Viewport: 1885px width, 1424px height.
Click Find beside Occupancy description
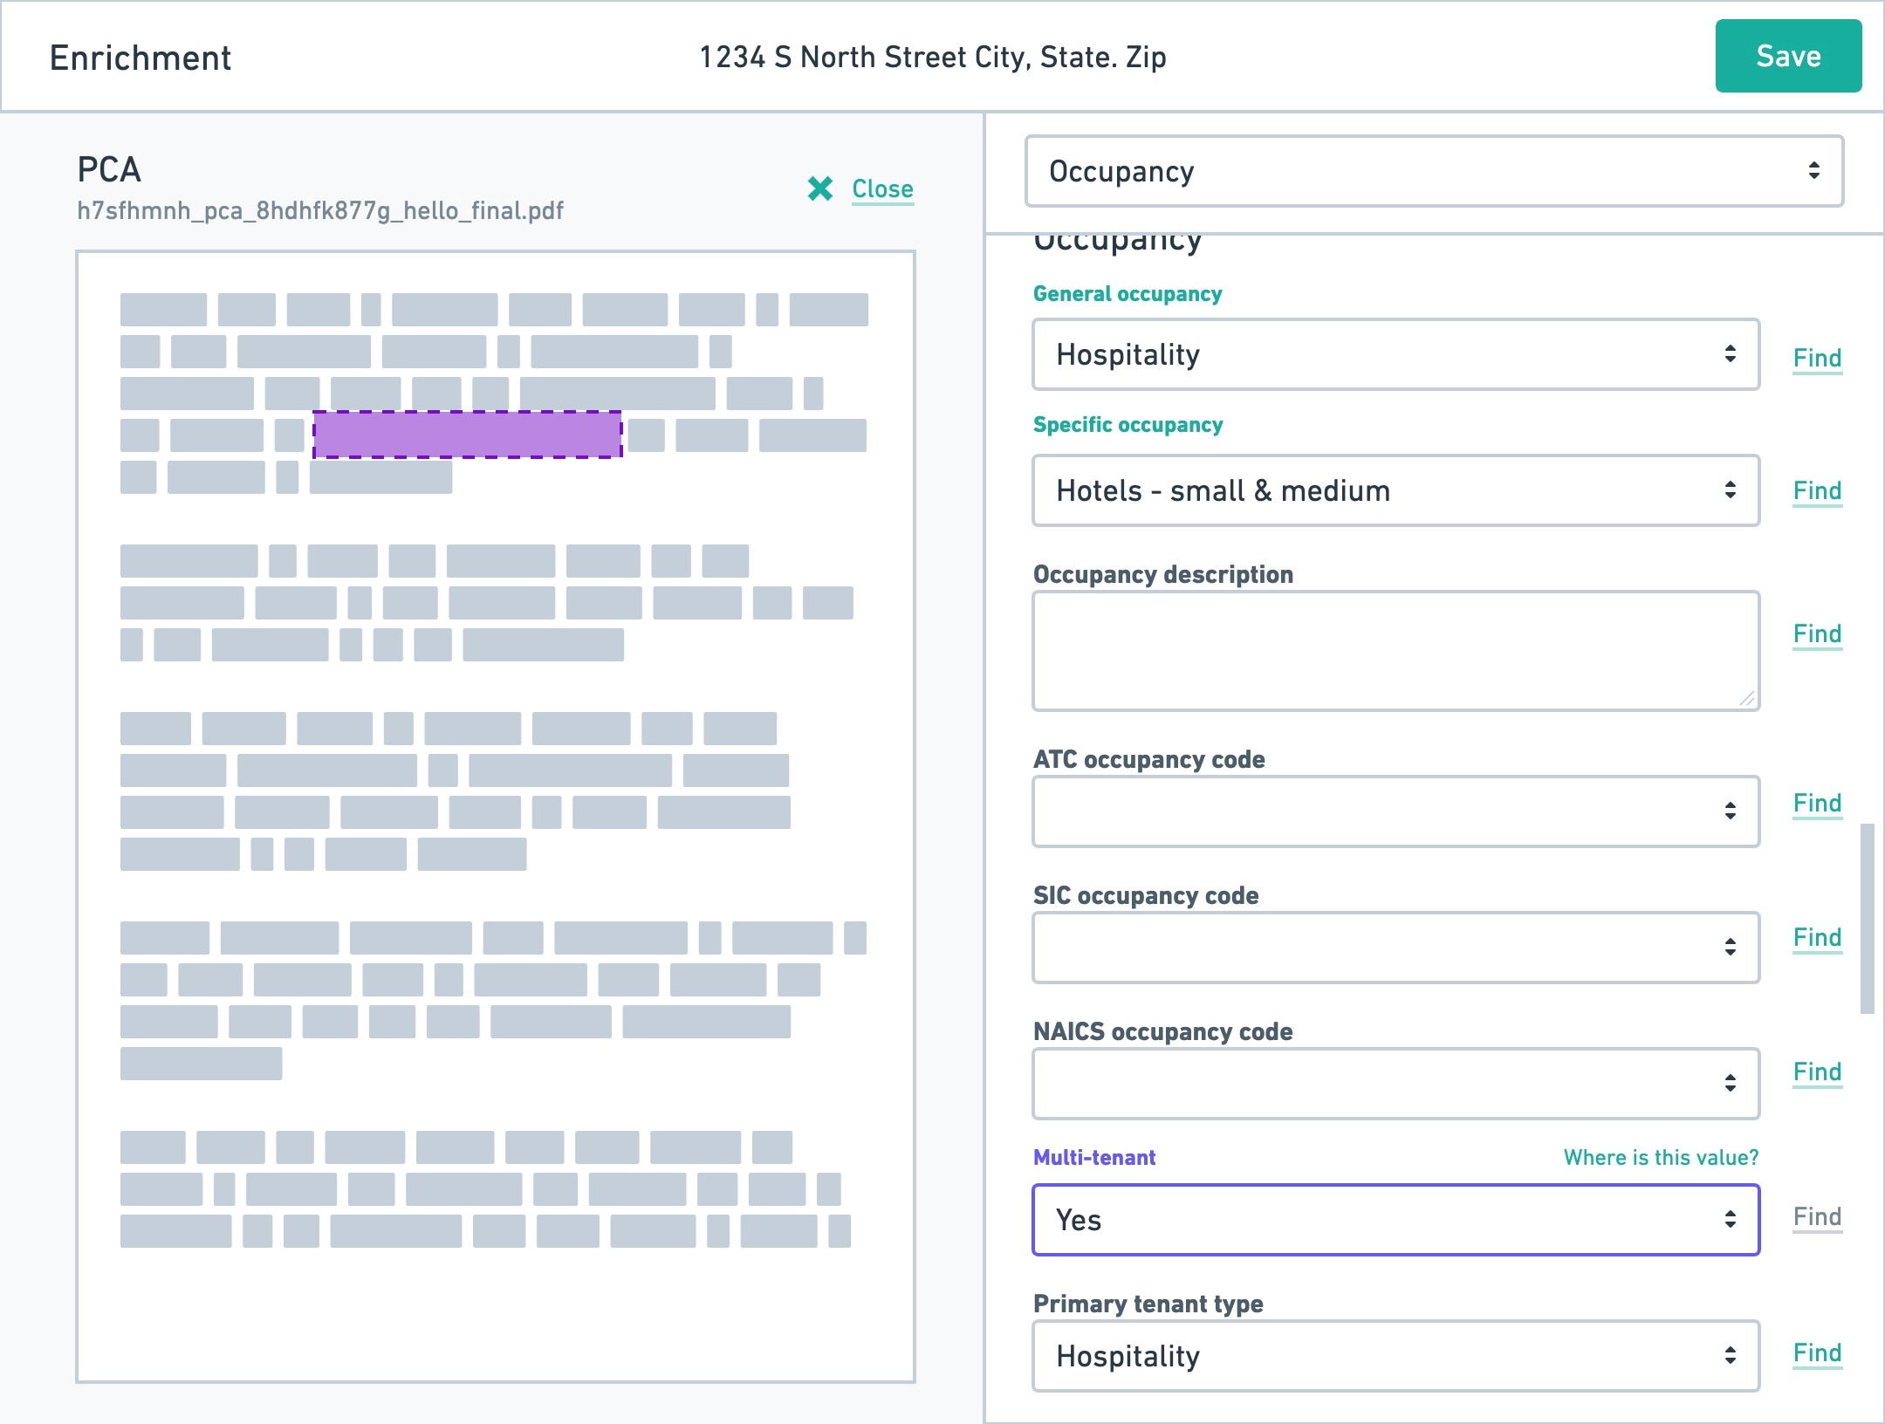(1817, 634)
